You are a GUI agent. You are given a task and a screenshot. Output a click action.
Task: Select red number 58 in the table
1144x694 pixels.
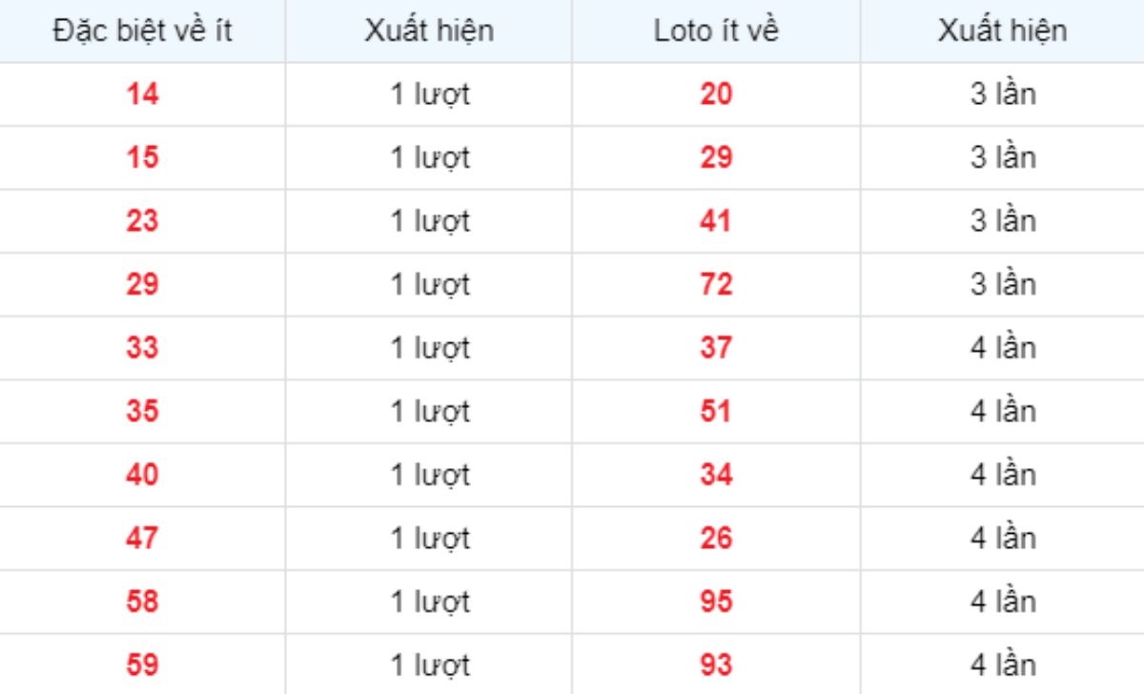142,602
